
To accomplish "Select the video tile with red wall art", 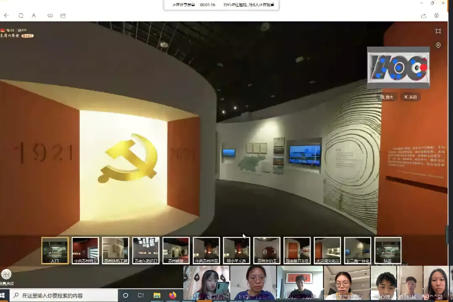I will [300, 283].
